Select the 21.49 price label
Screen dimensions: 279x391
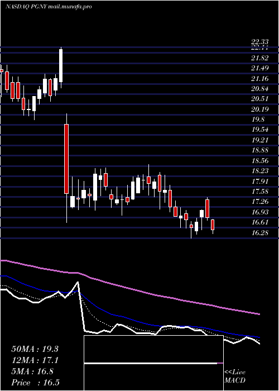point(260,68)
